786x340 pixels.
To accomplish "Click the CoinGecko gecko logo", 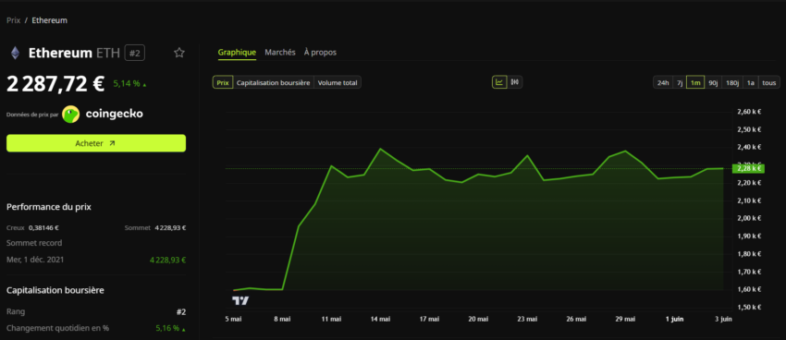I will [70, 115].
